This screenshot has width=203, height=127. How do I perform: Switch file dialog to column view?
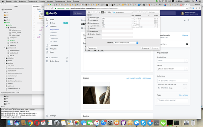click(x=105, y=12)
